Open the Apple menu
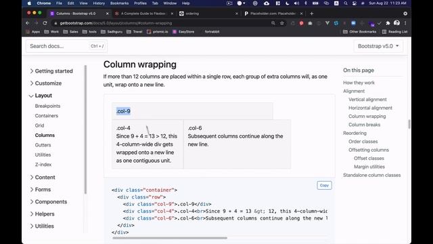Image resolution: width=433 pixels, height=244 pixels. (29, 3)
